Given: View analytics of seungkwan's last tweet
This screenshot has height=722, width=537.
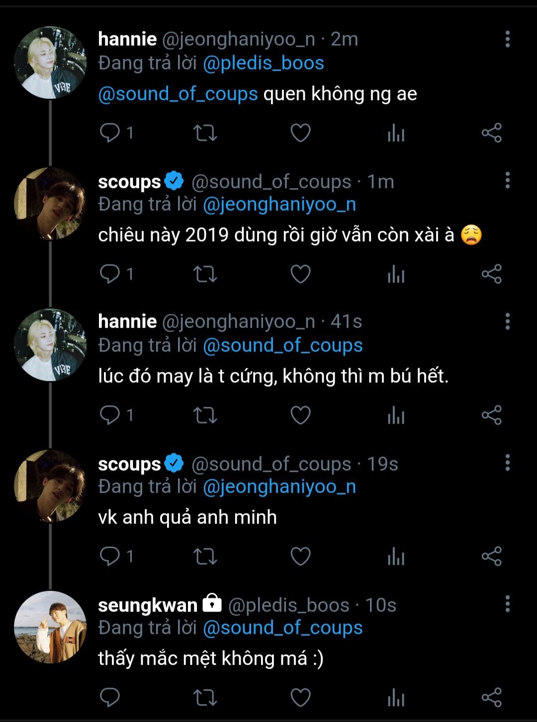Looking at the screenshot, I should pos(396,698).
